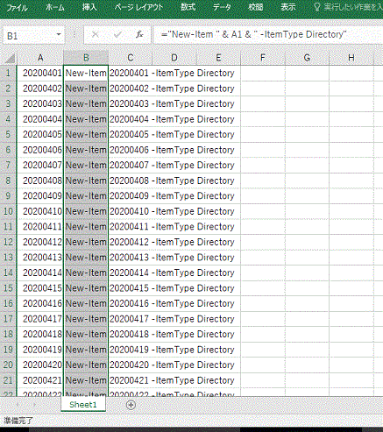This screenshot has width=383, height=432.
Task: Click the next sheet navigation arrow
Action: click(x=34, y=405)
